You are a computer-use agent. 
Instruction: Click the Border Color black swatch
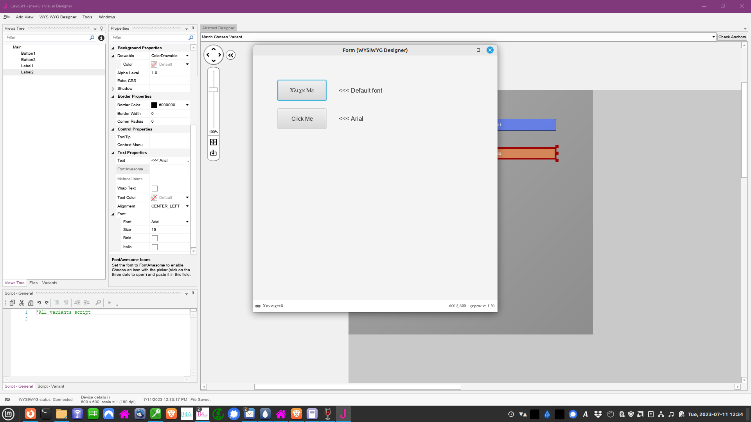coord(154,105)
